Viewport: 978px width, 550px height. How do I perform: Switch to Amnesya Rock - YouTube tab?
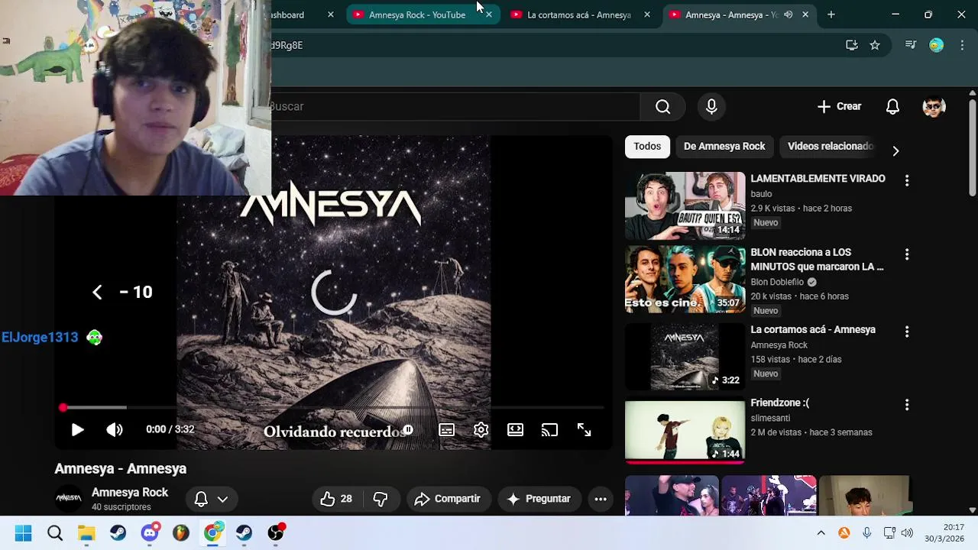click(416, 15)
